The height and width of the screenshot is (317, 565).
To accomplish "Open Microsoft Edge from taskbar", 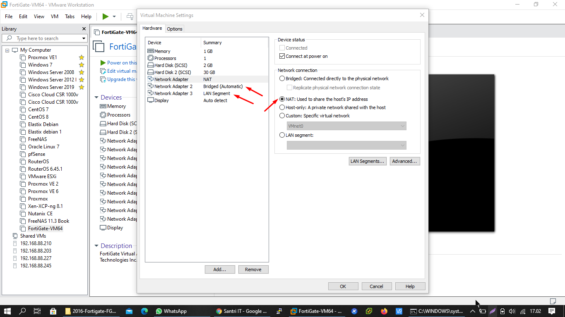I will click(144, 311).
